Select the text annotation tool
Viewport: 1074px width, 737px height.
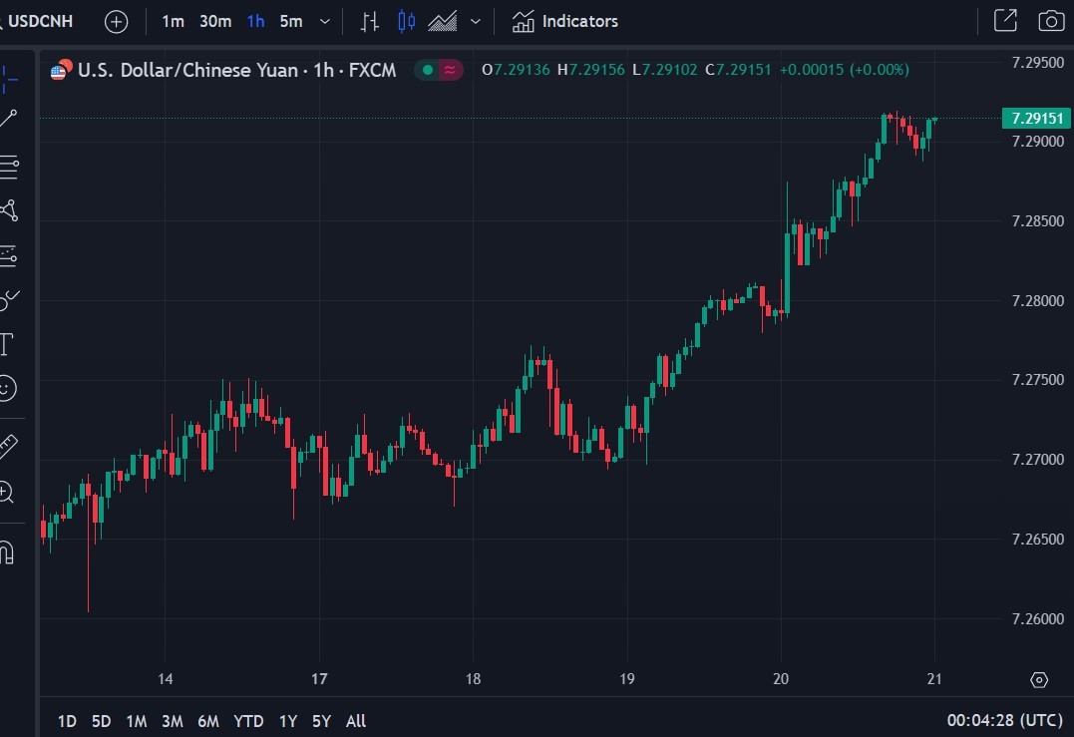click(x=6, y=345)
